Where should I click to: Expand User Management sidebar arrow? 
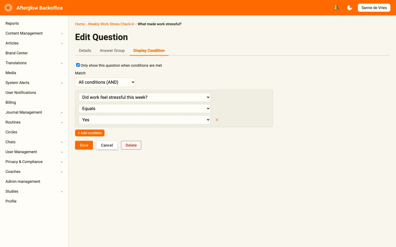pos(62,152)
